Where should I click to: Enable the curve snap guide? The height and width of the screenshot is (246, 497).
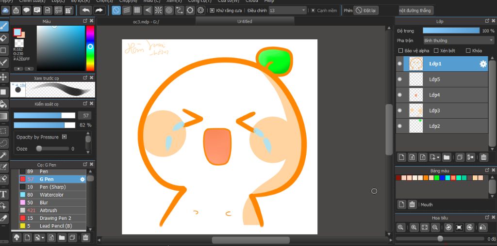180,10
